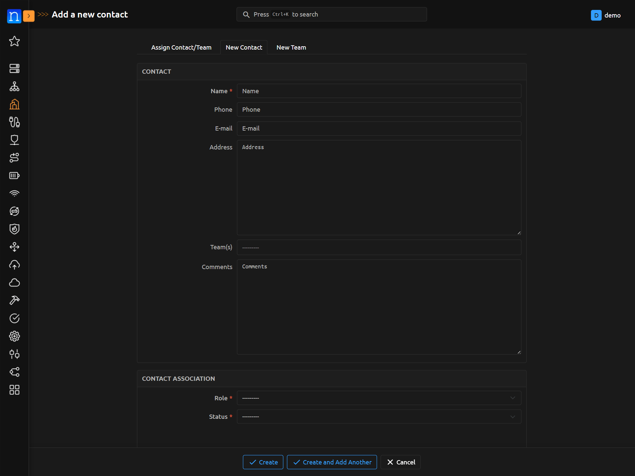Switch to the New Team tab
The image size is (635, 476).
(291, 48)
